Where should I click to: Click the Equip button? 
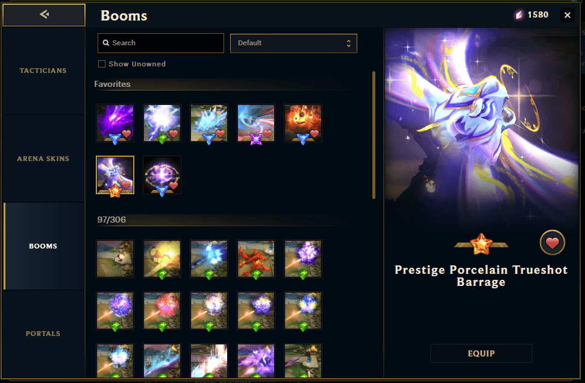pyautogui.click(x=481, y=353)
